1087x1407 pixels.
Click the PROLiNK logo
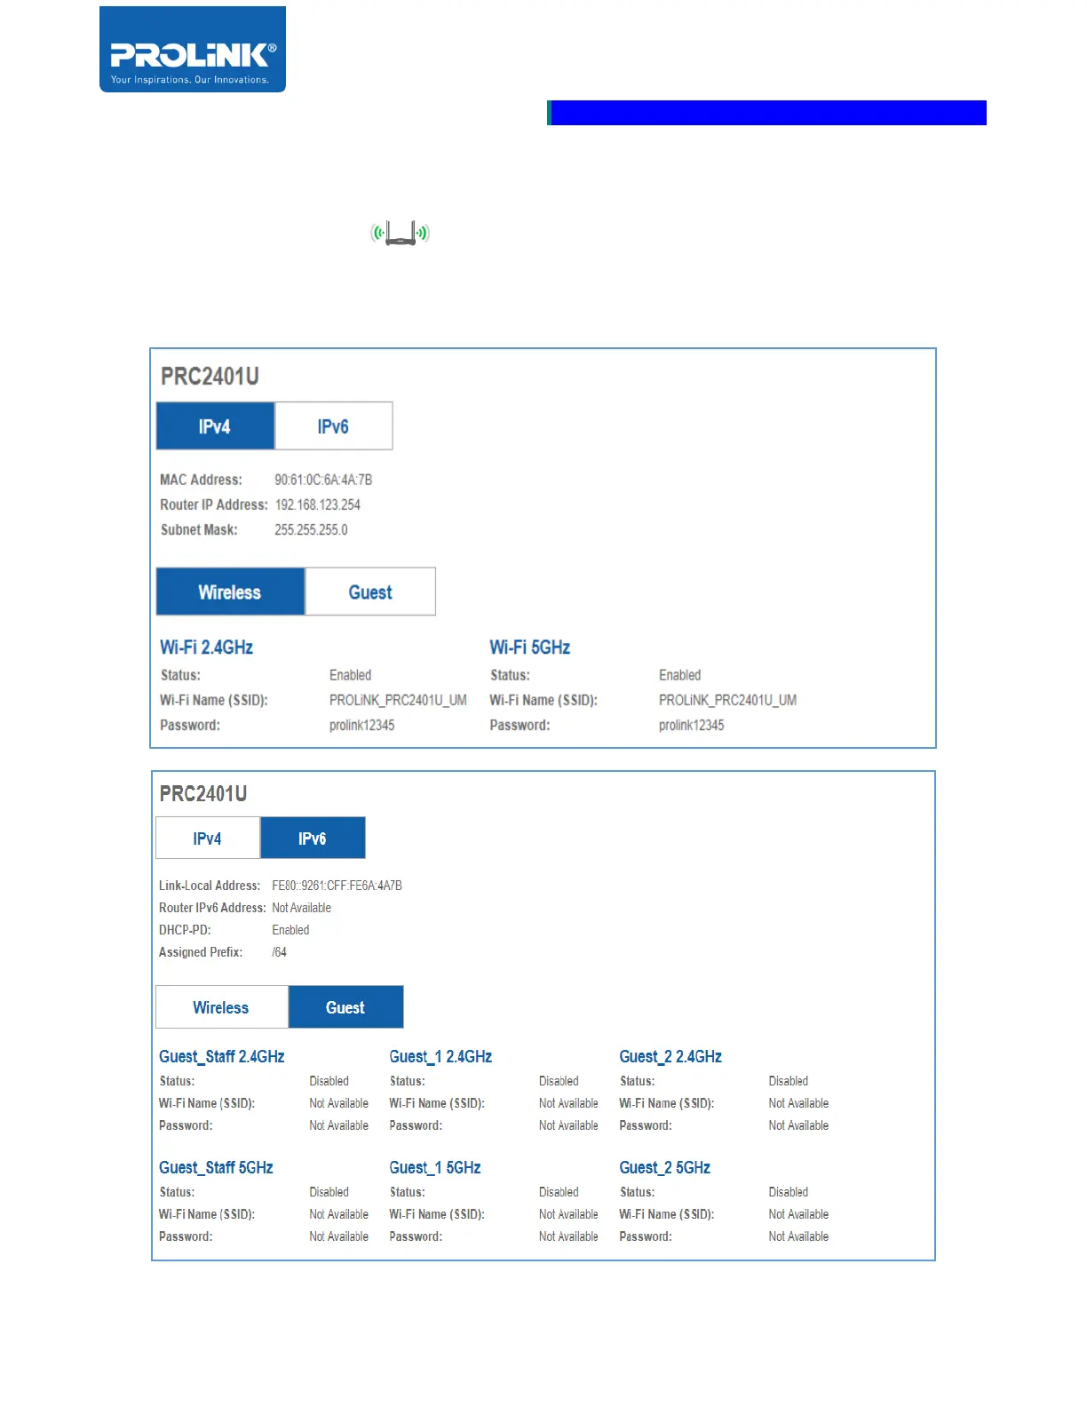pos(193,50)
